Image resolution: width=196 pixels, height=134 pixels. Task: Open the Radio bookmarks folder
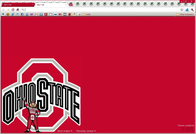[87, 14]
